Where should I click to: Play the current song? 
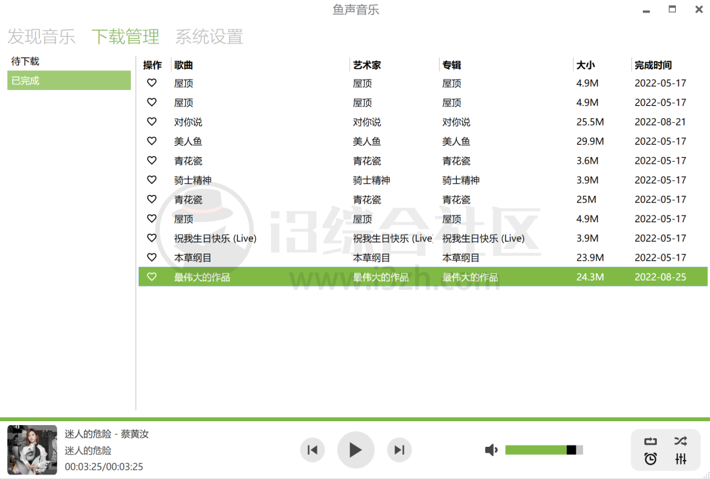click(x=356, y=449)
